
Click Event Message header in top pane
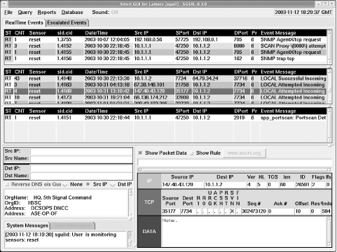pyautogui.click(x=278, y=33)
